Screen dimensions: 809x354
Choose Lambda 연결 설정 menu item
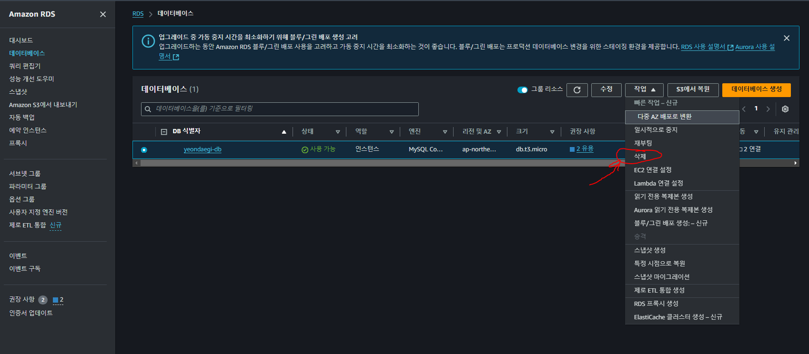(682, 183)
